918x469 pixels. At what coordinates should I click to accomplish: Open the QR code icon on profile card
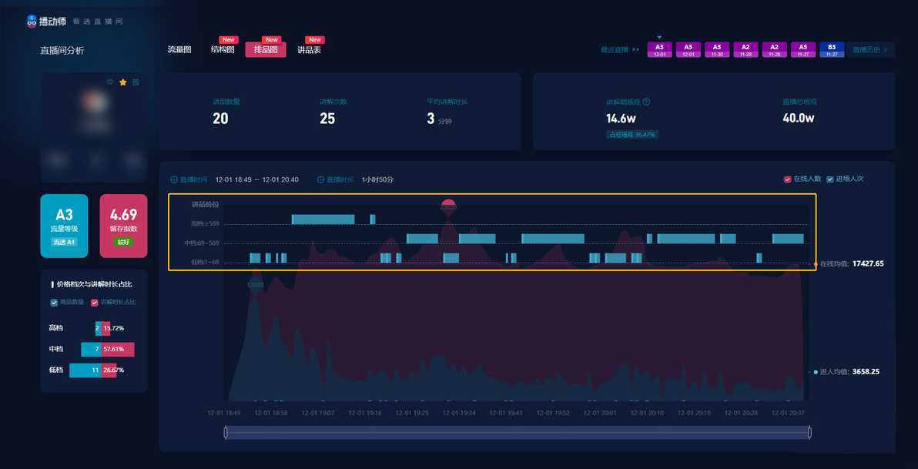coord(136,82)
